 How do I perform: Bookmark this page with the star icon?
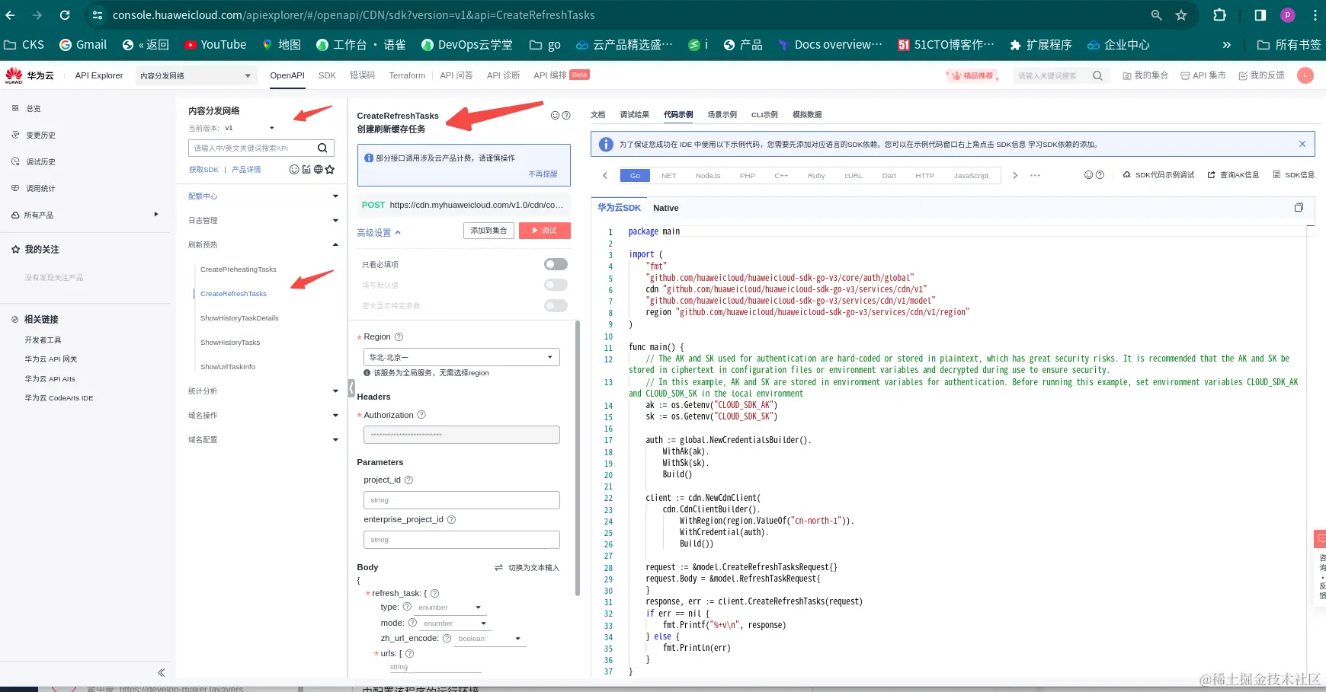tap(1181, 15)
